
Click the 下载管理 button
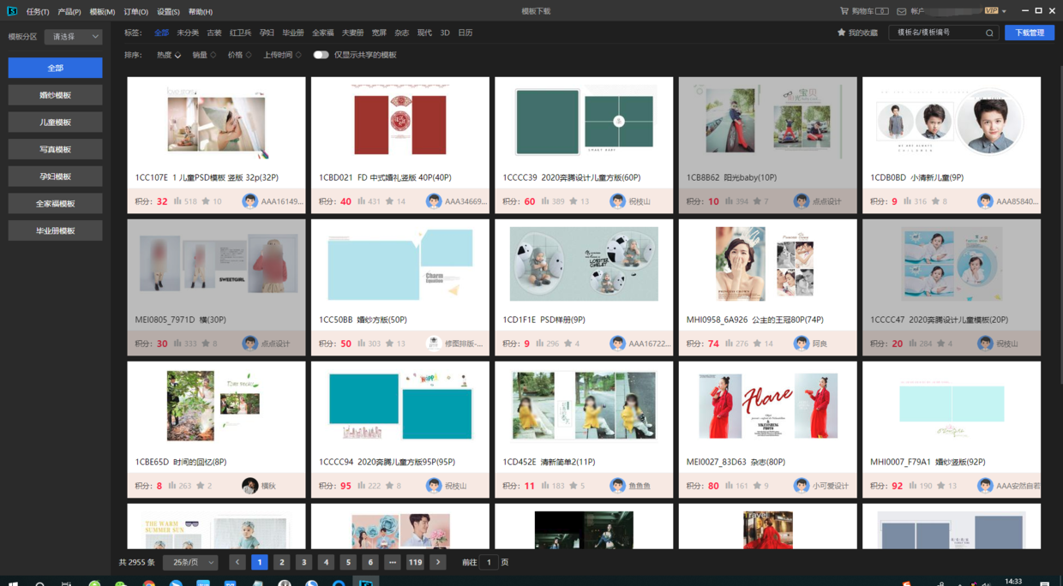coord(1030,33)
